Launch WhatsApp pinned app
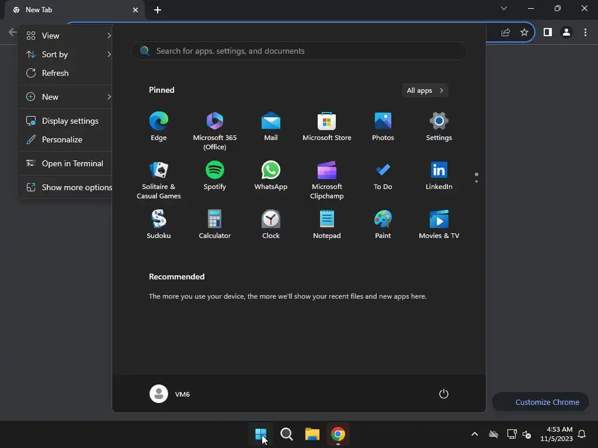Image resolution: width=598 pixels, height=448 pixels. pyautogui.click(x=271, y=176)
